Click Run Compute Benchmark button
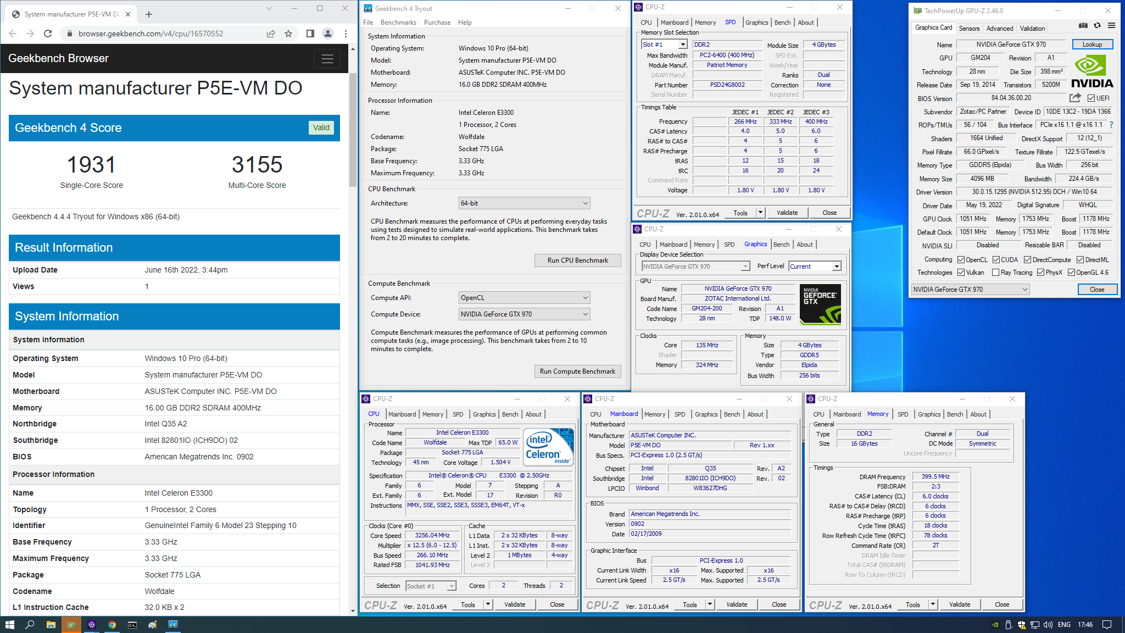This screenshot has height=633, width=1125. (578, 371)
